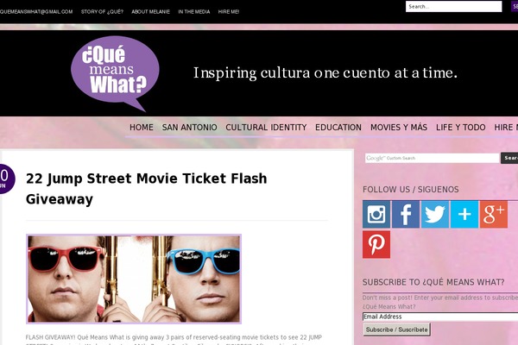The height and width of the screenshot is (345, 518).
Task: Click the 'FLASH GIVEAWAY!' post paragraph
Action: point(174,340)
